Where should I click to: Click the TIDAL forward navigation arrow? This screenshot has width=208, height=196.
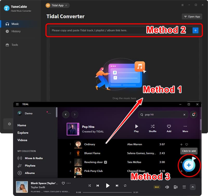click(x=75, y=115)
